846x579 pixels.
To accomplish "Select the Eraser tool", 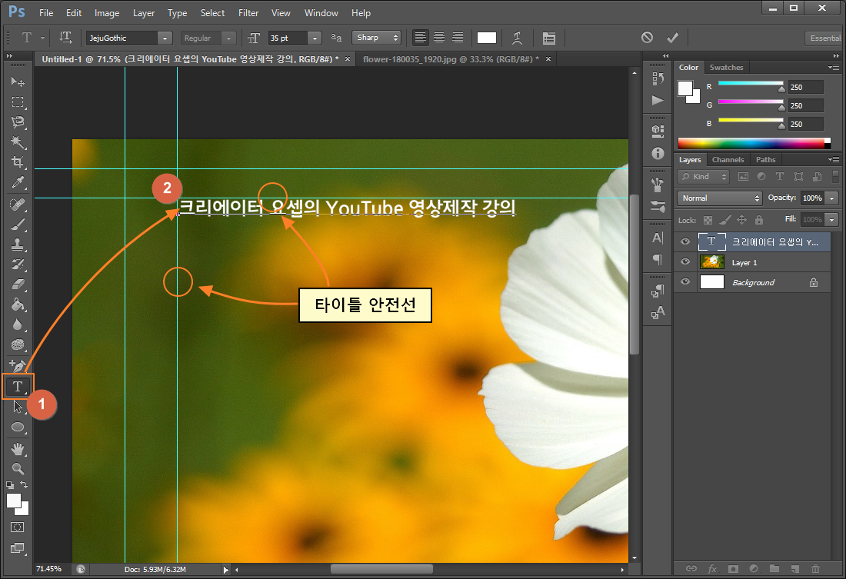I will point(17,285).
